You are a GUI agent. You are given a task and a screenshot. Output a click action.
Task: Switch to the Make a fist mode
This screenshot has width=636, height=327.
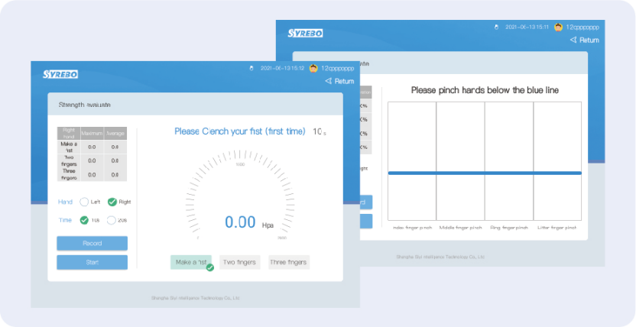coord(191,262)
